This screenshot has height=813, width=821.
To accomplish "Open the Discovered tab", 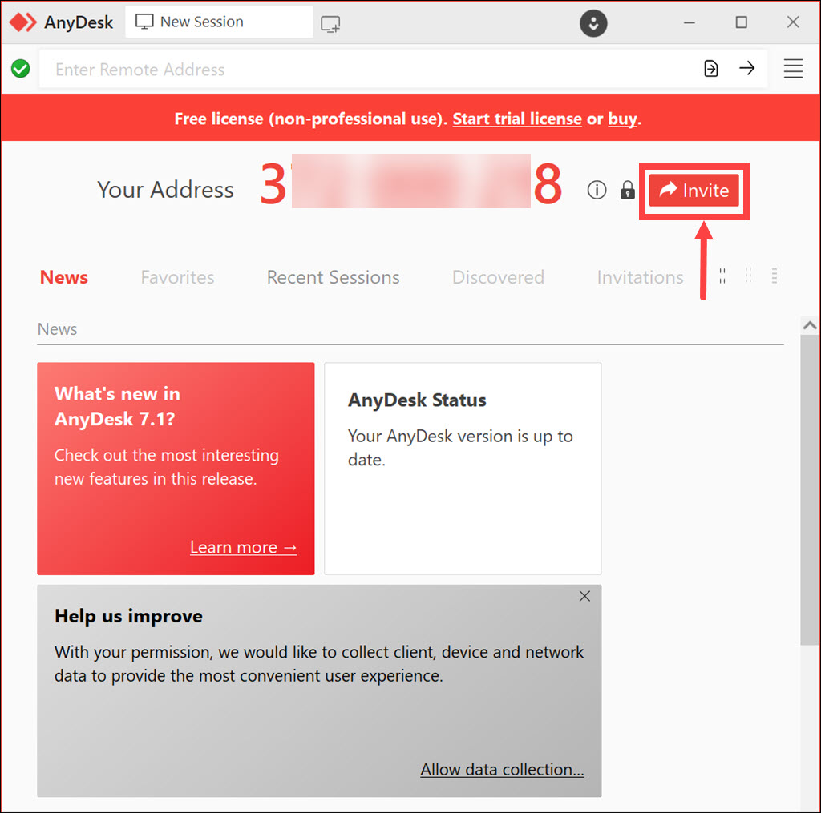I will point(498,277).
